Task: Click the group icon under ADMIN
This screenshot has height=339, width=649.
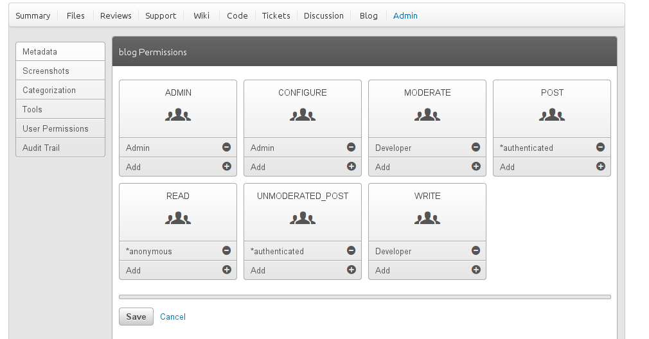Action: (x=178, y=116)
